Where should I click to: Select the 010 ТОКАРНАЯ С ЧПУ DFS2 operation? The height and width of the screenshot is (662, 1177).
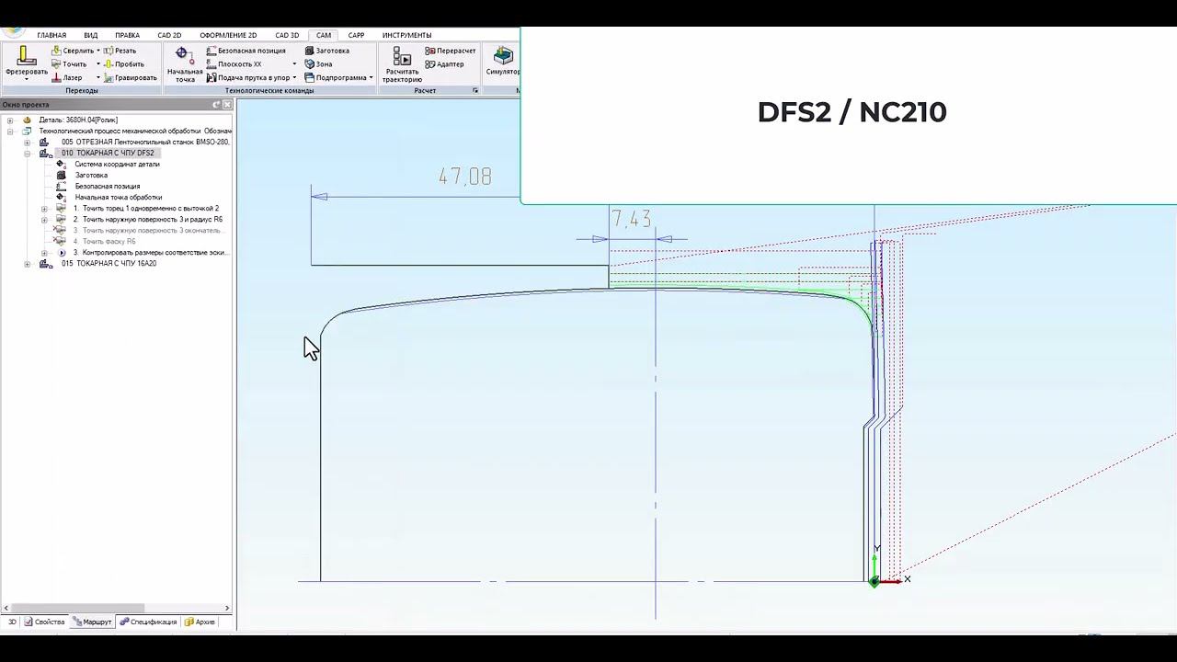tap(108, 154)
